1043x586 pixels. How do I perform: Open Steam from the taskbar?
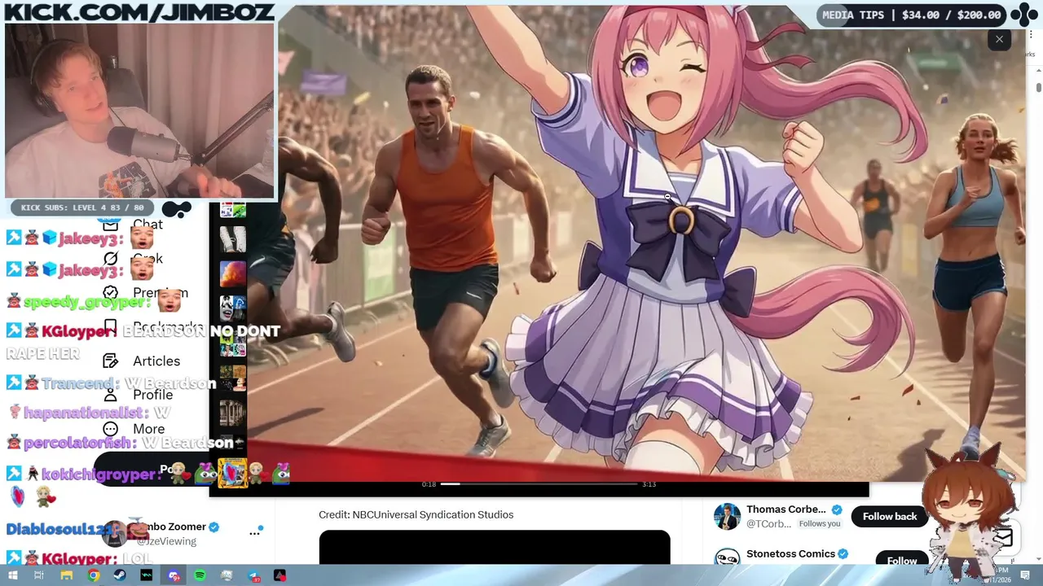coord(120,575)
